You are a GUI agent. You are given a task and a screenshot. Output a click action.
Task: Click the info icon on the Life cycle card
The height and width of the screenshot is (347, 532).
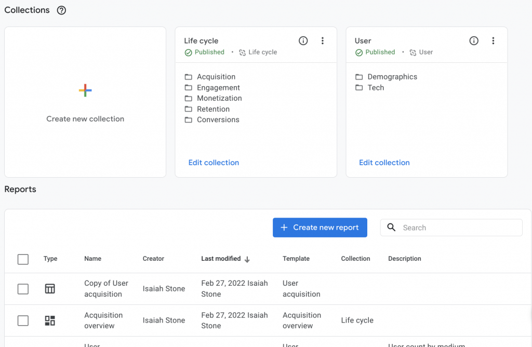(303, 41)
